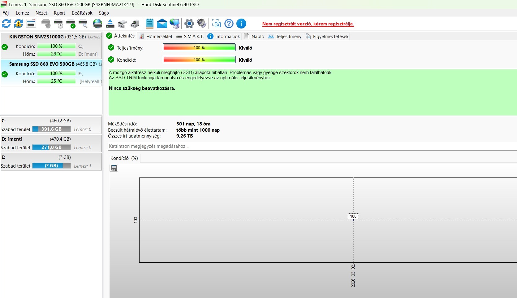The height and width of the screenshot is (298, 517).
Task: Select the KINGSTON SNV2S1000G disk
Action: [51, 45]
